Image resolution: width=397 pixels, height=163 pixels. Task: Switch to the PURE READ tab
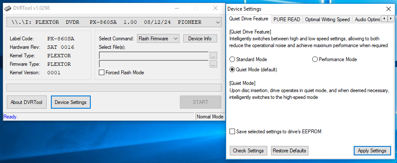pos(287,20)
